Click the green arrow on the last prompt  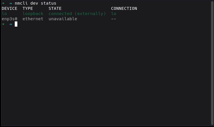point(3,24)
